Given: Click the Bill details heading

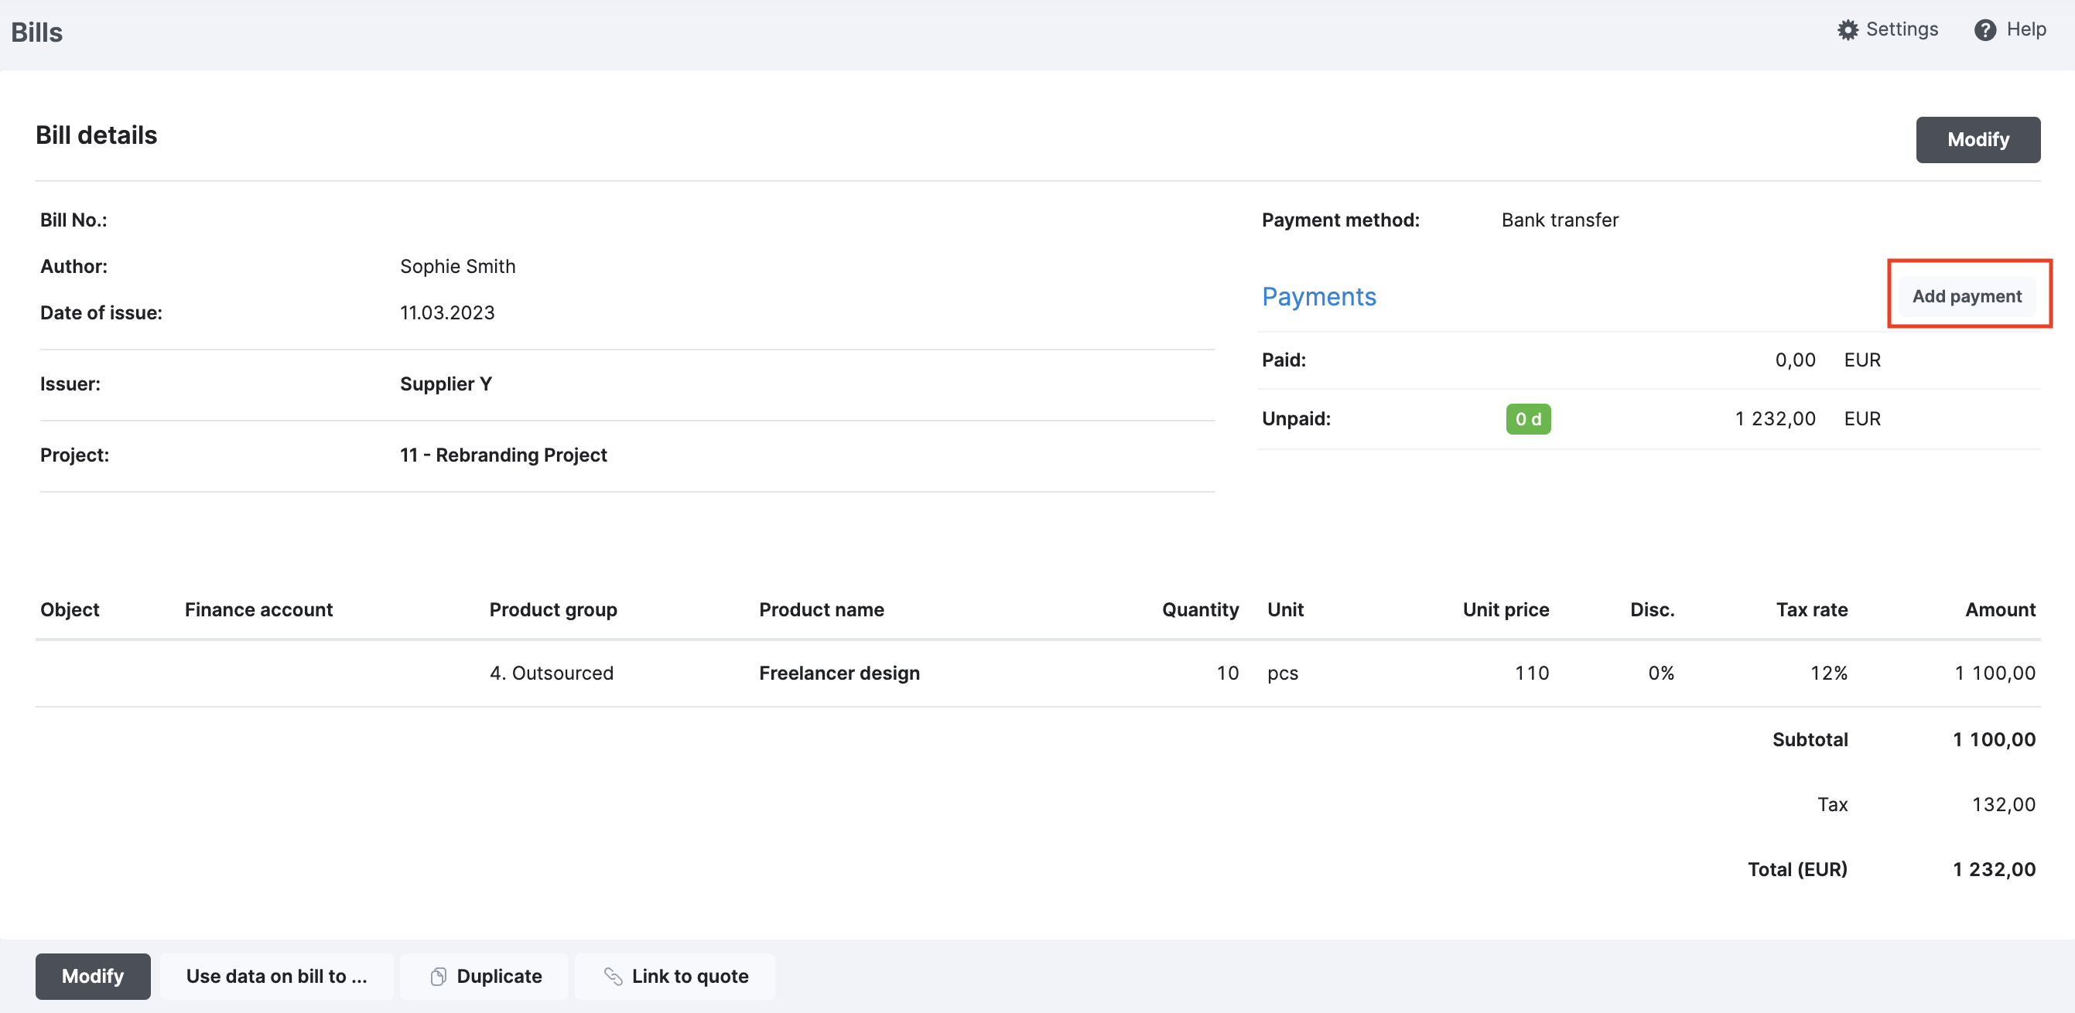Looking at the screenshot, I should (x=96, y=135).
